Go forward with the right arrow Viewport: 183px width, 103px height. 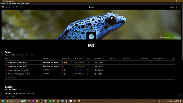tap(13, 7)
